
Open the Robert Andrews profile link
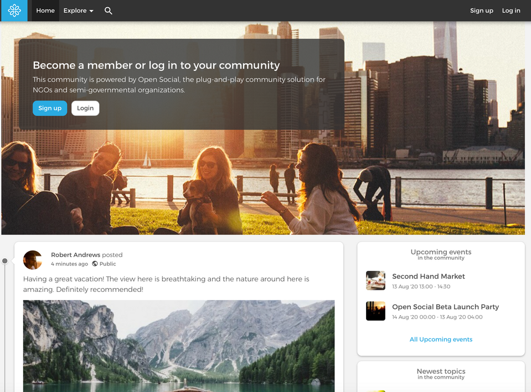[x=75, y=255]
